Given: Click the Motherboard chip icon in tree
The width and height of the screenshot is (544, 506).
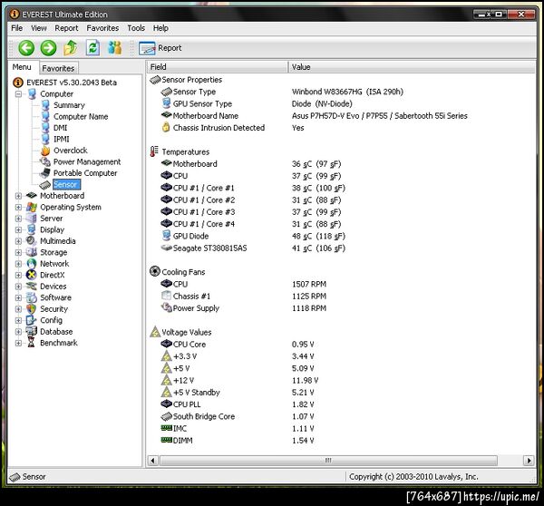Looking at the screenshot, I should pyautogui.click(x=32, y=196).
